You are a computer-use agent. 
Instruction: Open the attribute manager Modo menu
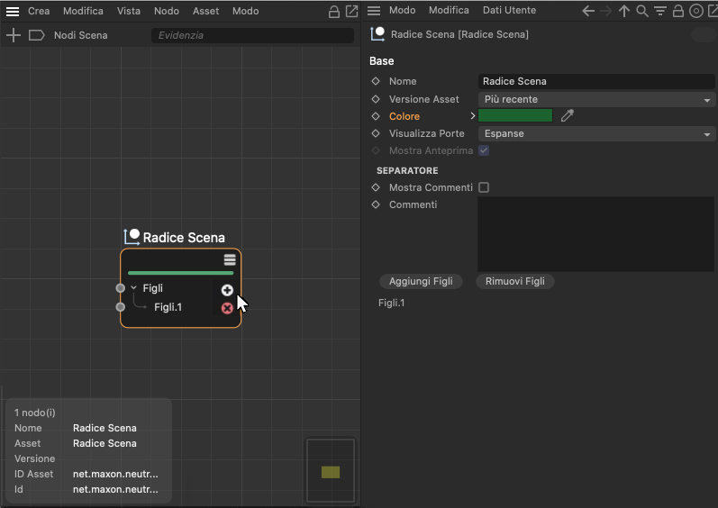(x=403, y=10)
